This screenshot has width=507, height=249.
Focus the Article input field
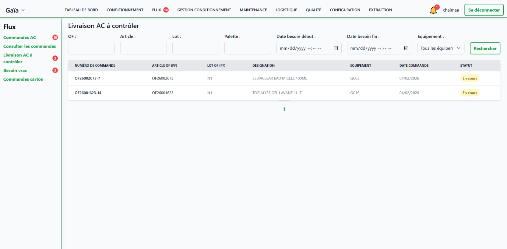pos(143,48)
